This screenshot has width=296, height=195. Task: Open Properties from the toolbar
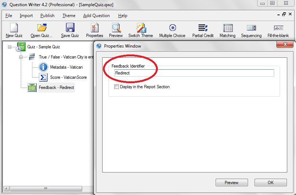[x=95, y=28]
